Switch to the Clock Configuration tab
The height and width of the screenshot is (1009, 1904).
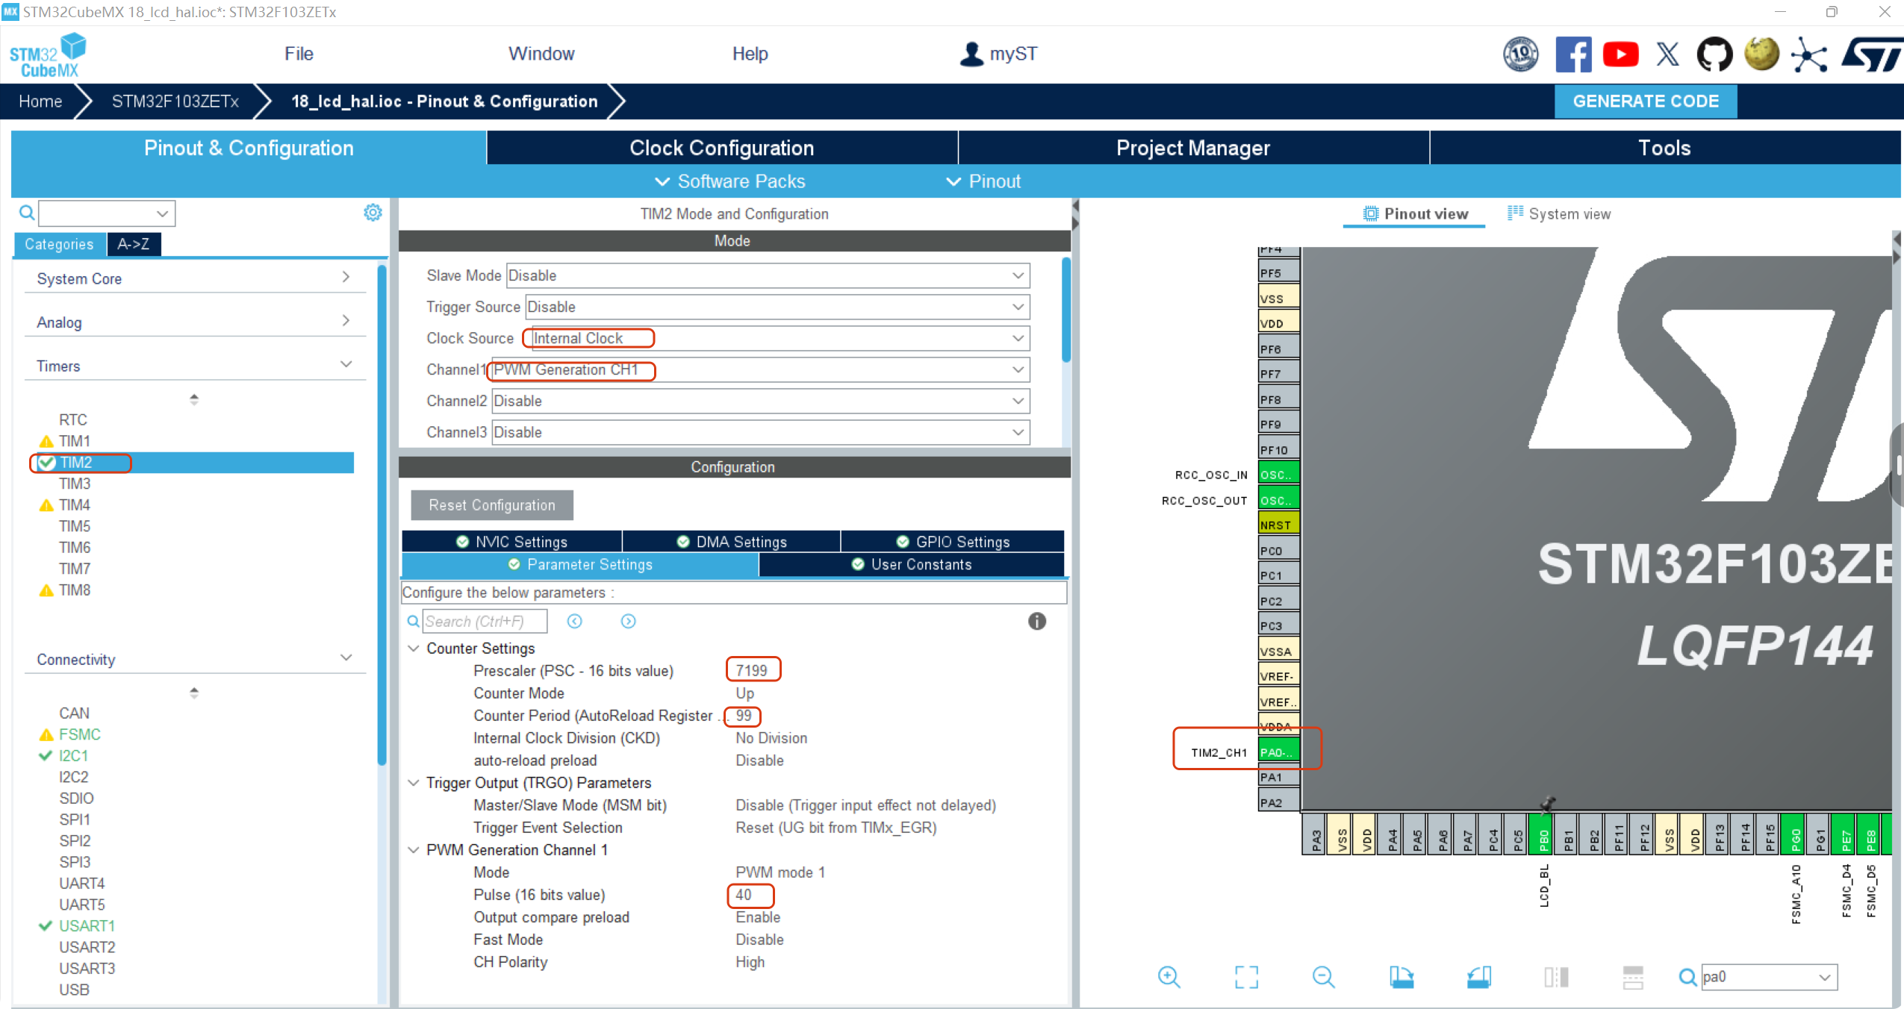[x=721, y=148]
